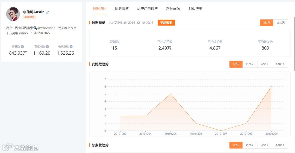Click the 平均点赞数 value 2.49万
295x153 pixels.
pyautogui.click(x=165, y=48)
